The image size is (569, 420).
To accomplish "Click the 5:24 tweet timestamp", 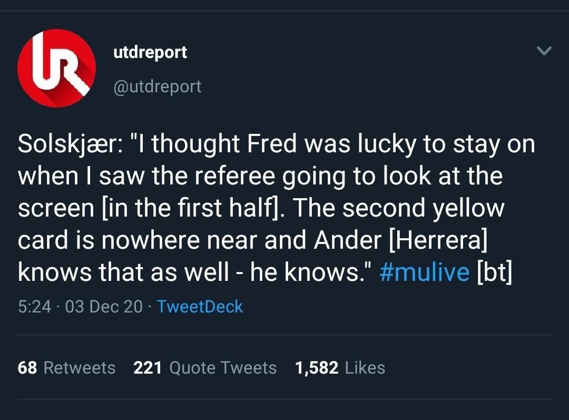I will pos(34,306).
